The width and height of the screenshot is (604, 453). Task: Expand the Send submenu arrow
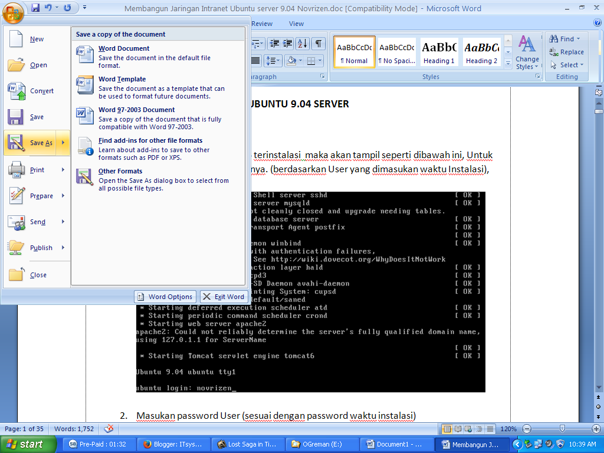pos(63,222)
